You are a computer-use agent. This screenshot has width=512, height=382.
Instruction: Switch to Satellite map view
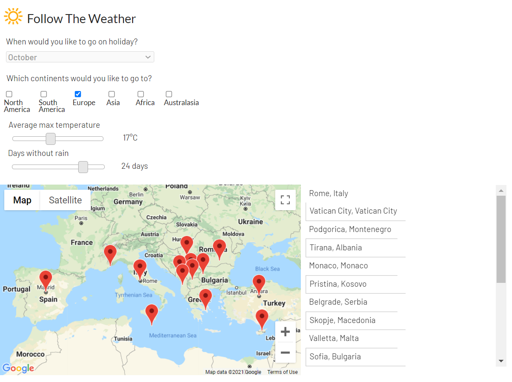[x=65, y=200]
